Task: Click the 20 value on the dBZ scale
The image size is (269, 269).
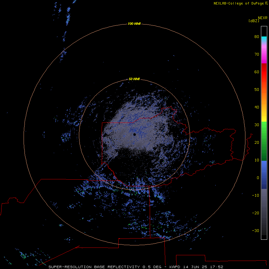Action: point(257,142)
